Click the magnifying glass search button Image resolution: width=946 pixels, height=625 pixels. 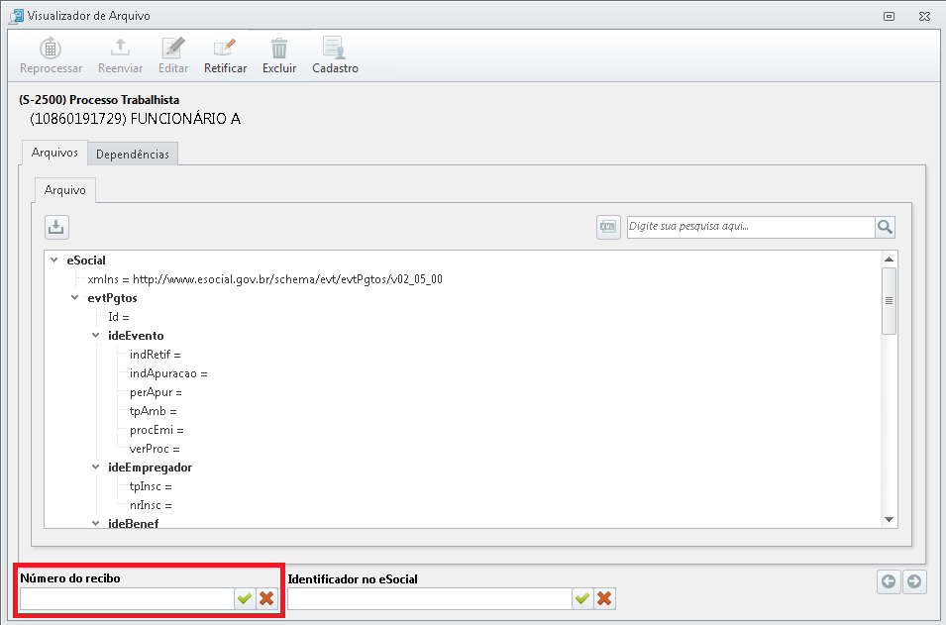(885, 227)
